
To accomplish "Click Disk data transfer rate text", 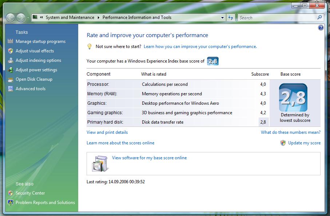I will (163, 122).
